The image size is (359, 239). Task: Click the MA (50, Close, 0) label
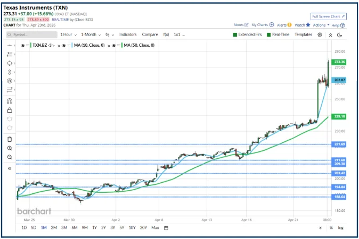click(139, 45)
